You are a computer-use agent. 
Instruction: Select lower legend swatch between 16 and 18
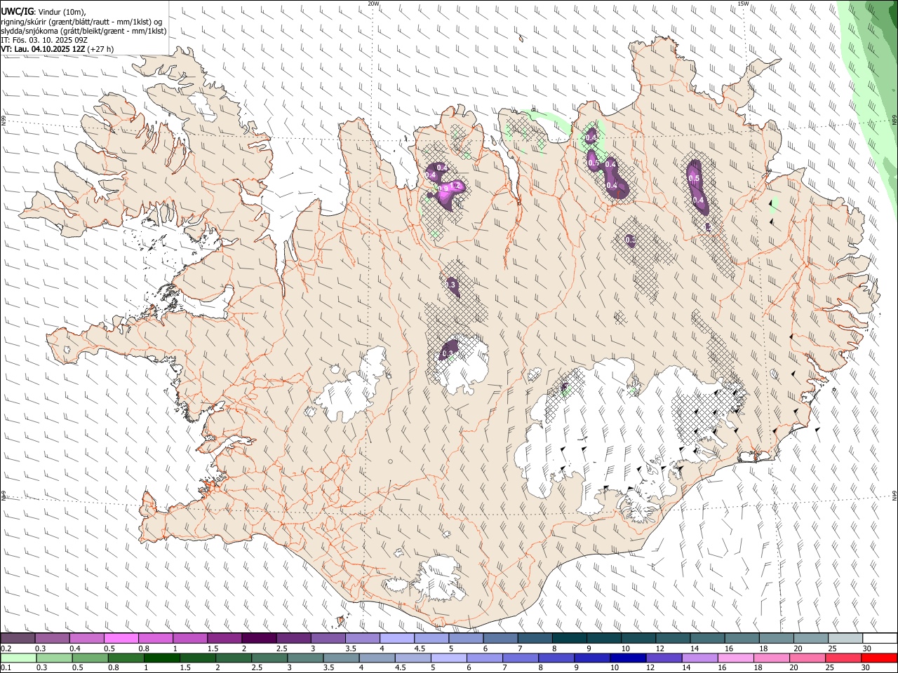click(x=735, y=658)
